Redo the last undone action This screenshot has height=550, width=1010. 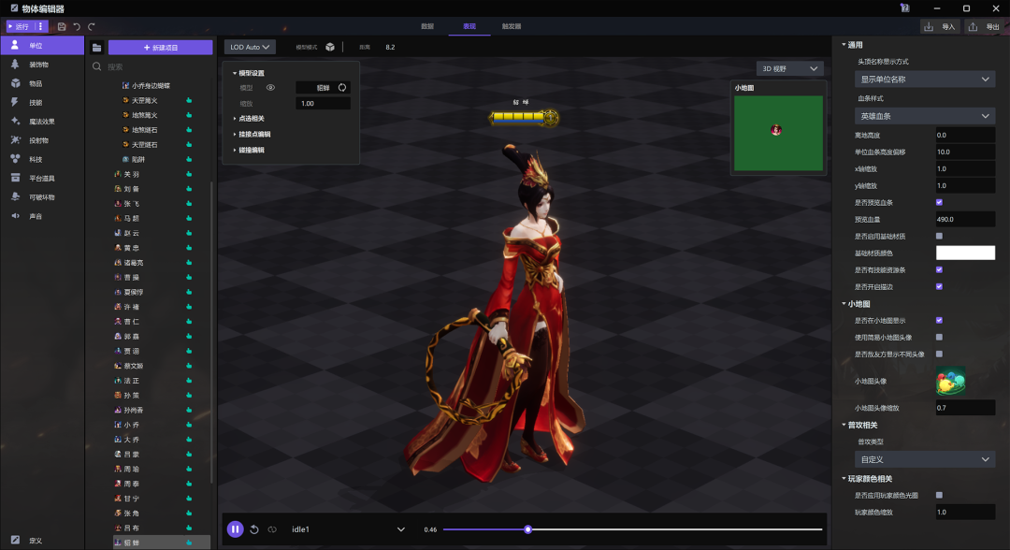[92, 26]
